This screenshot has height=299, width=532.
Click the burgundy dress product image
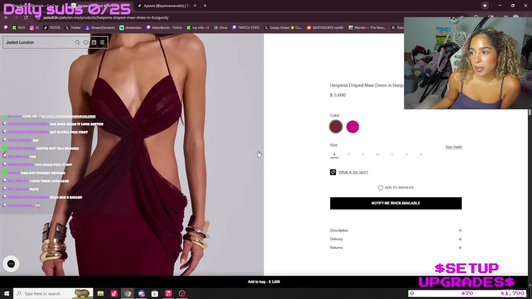(132, 154)
